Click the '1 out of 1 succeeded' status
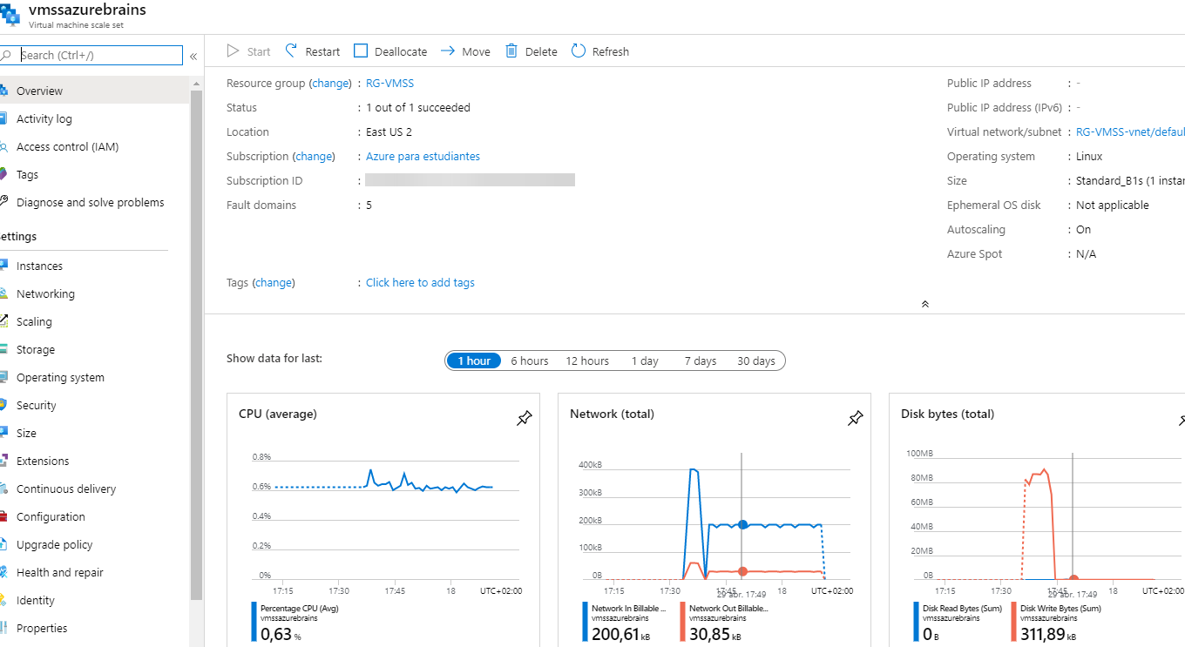Image resolution: width=1185 pixels, height=647 pixels. pyautogui.click(x=418, y=108)
